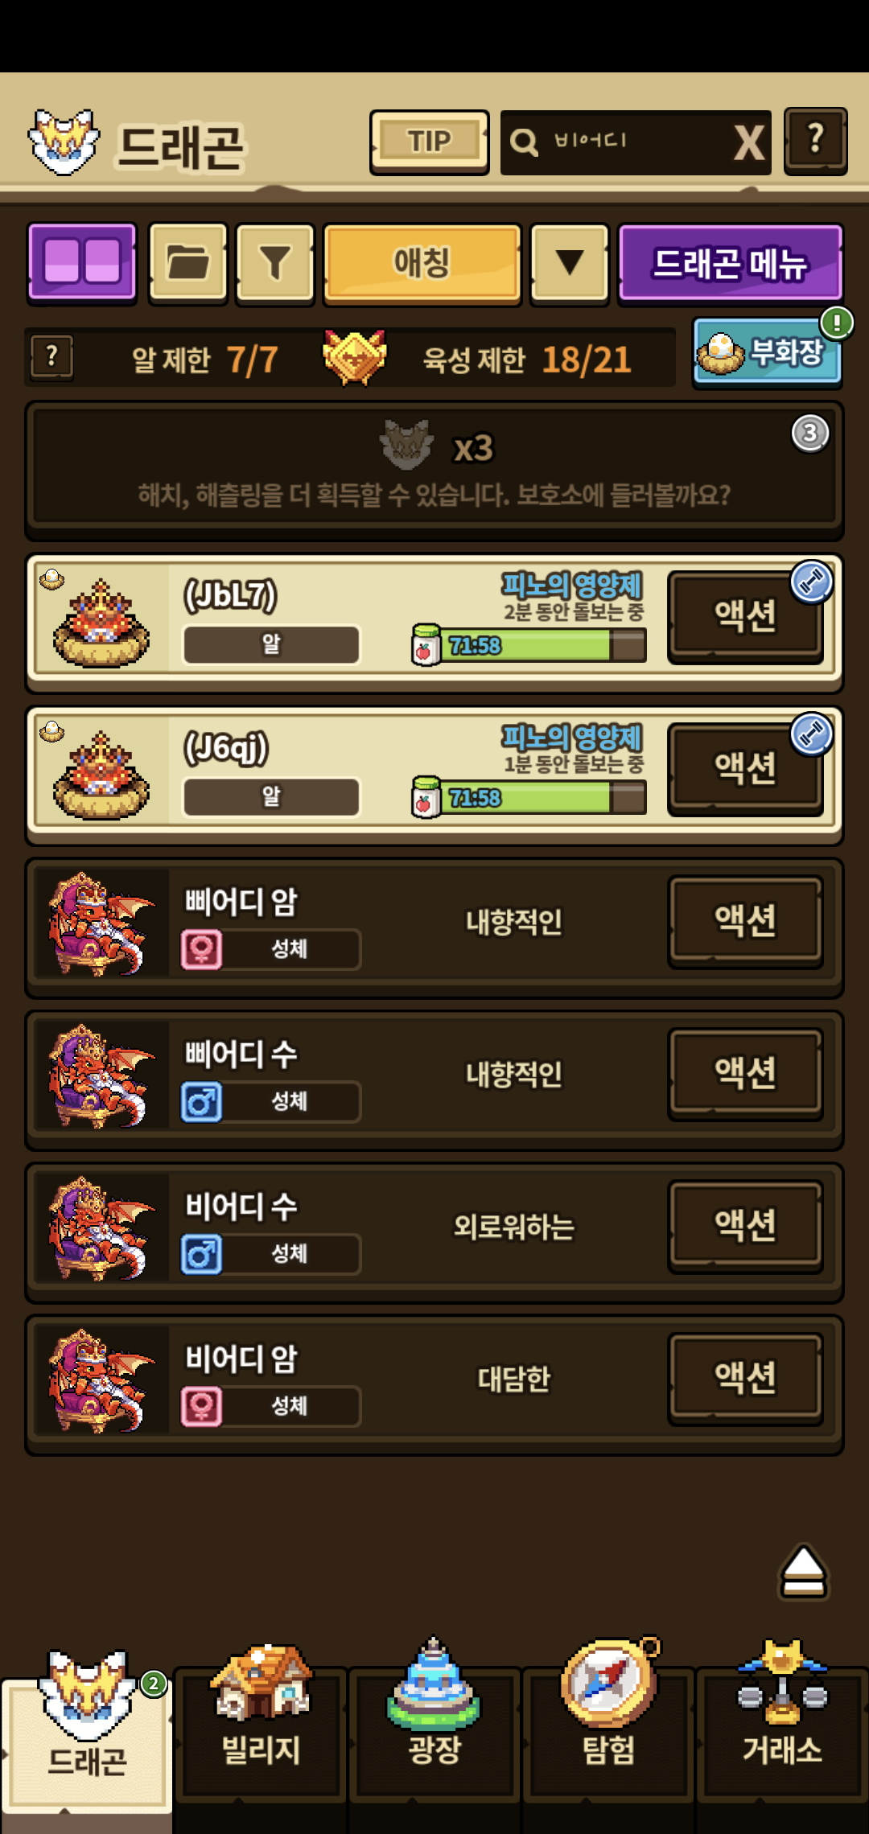Open the 드래곤 메뉴 purple button
This screenshot has height=1834, width=869.
pyautogui.click(x=731, y=263)
